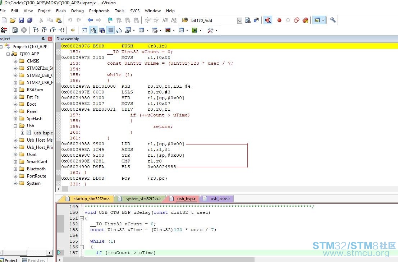Navigate backwards with the blue arrow
The image size is (398, 262).
coord(90,20)
